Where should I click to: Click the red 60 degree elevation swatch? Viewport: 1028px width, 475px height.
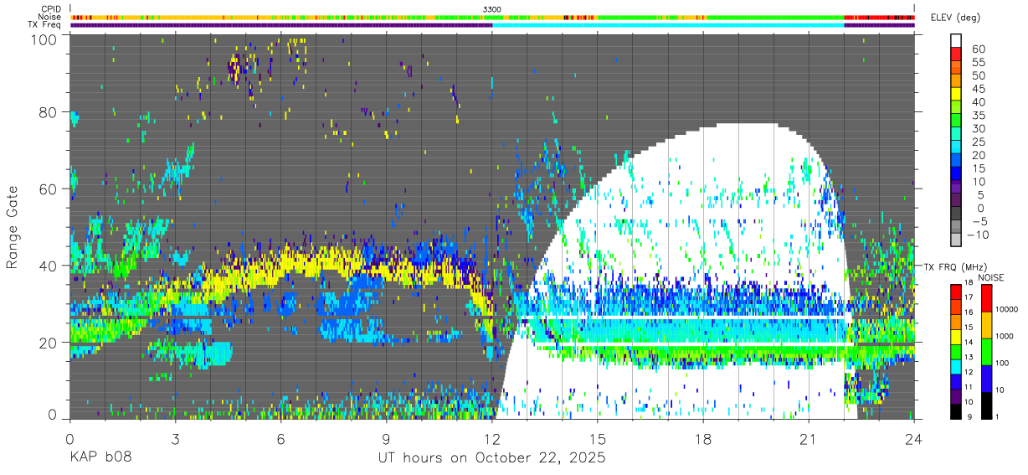(956, 54)
